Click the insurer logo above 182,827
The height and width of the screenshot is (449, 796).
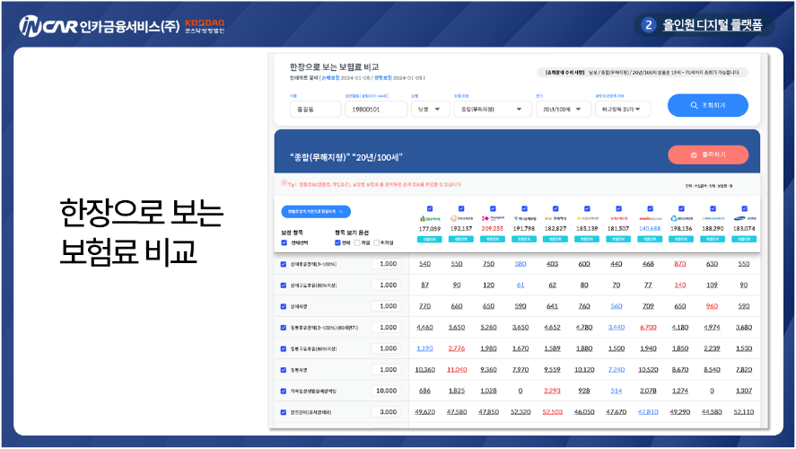(555, 218)
